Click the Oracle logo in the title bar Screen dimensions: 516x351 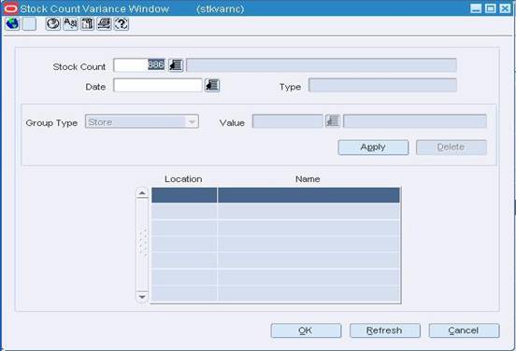(x=11, y=8)
